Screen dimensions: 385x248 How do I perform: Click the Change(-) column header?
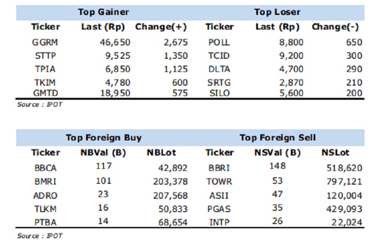tap(335, 27)
